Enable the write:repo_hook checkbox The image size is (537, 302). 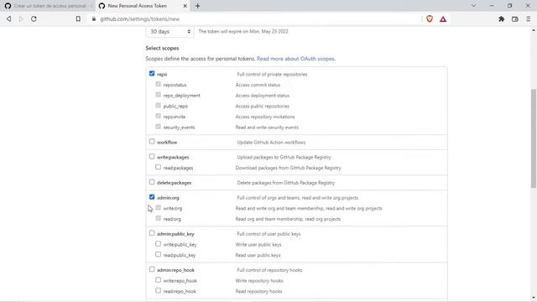pos(158,280)
